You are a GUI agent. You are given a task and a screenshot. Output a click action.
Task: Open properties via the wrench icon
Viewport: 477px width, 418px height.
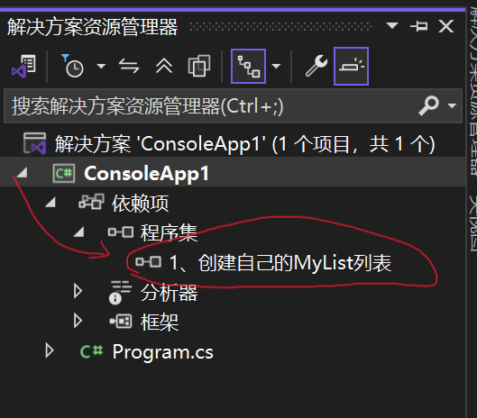click(316, 66)
